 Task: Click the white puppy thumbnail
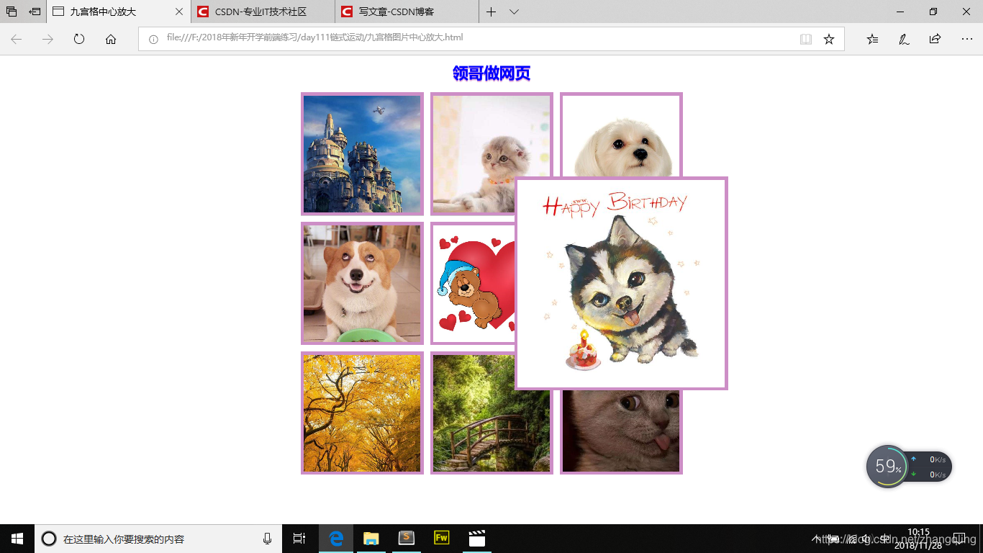pos(621,135)
